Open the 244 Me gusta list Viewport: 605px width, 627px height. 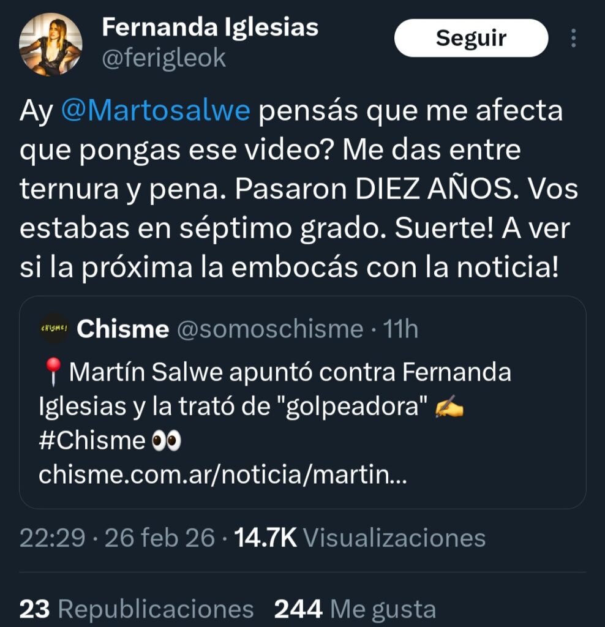point(355,609)
